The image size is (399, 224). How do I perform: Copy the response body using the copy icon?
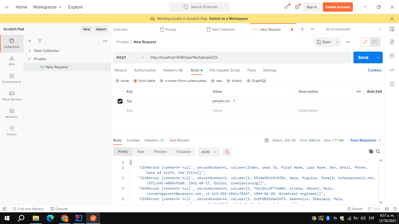point(371,151)
